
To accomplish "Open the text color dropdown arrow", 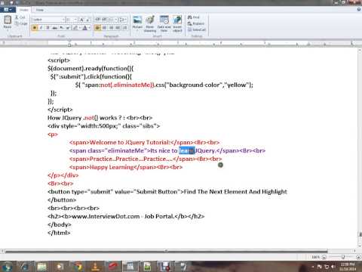I will [x=90, y=28].
